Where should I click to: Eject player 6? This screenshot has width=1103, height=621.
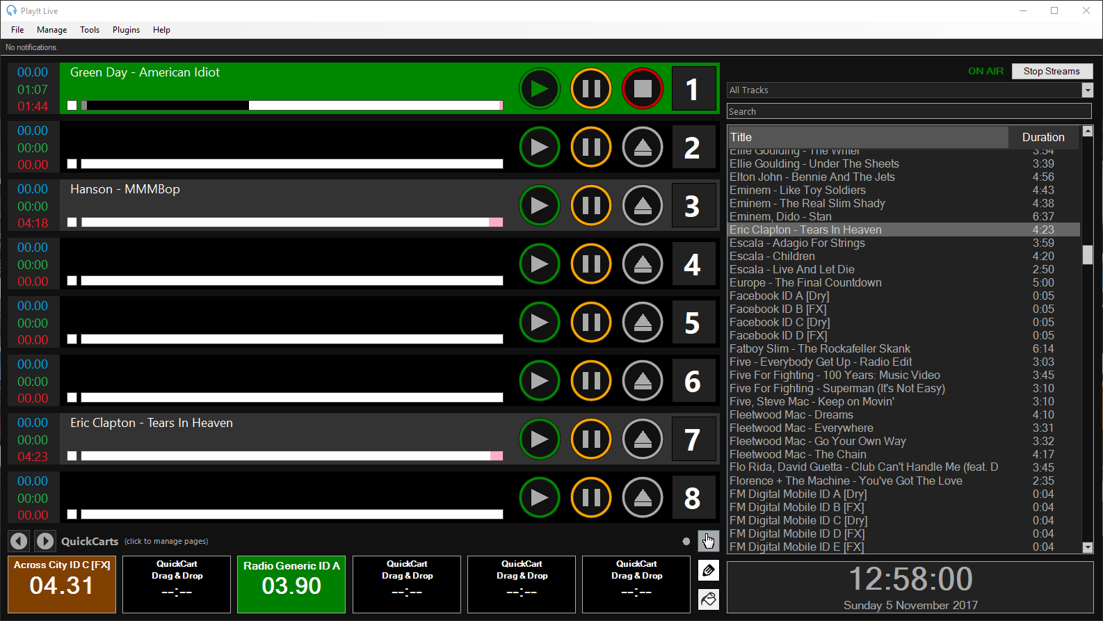pyautogui.click(x=643, y=381)
